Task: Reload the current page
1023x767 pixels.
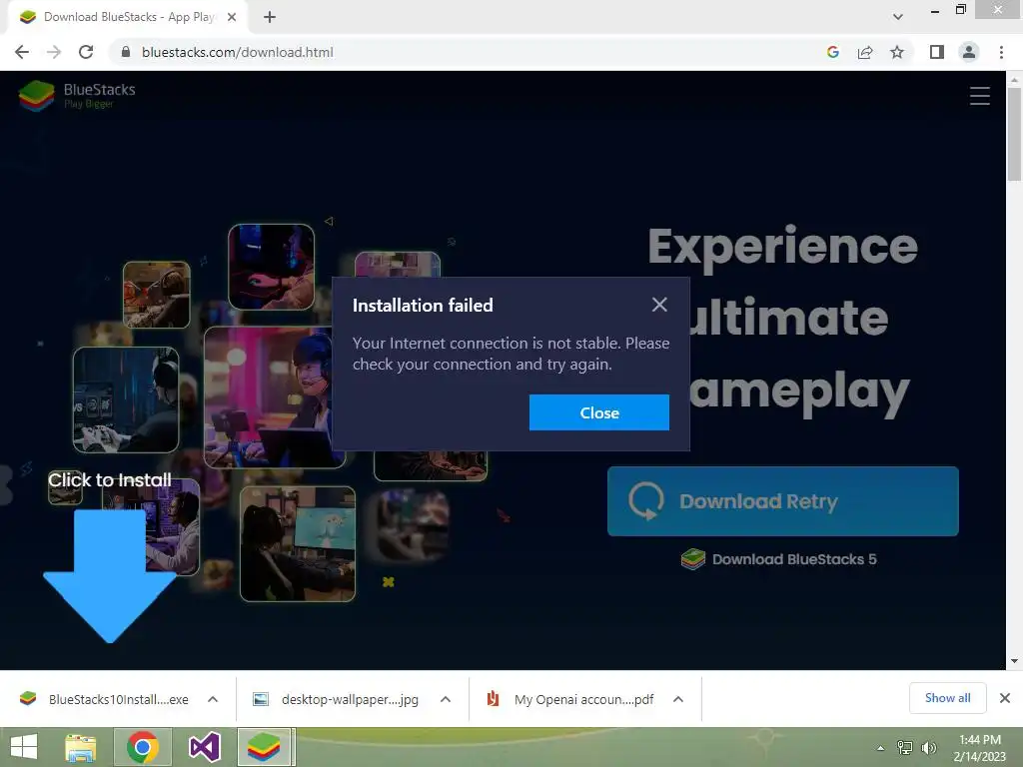Action: tap(86, 52)
